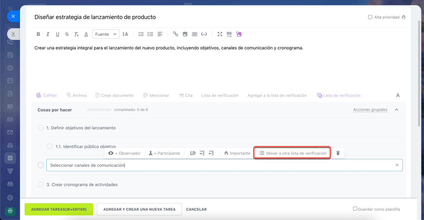The width and height of the screenshot is (424, 220).
Task: Enable Guardar como plantilla checkbox
Action: (355, 209)
